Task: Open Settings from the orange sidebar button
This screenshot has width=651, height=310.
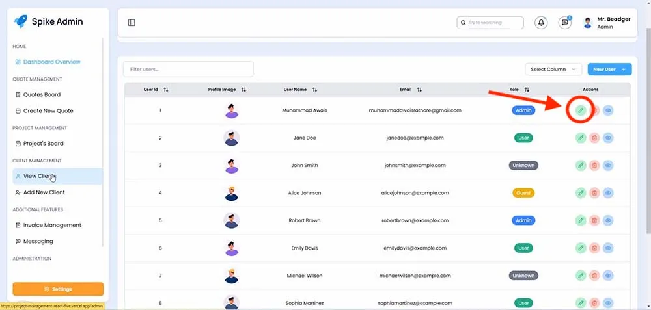Action: [x=58, y=289]
